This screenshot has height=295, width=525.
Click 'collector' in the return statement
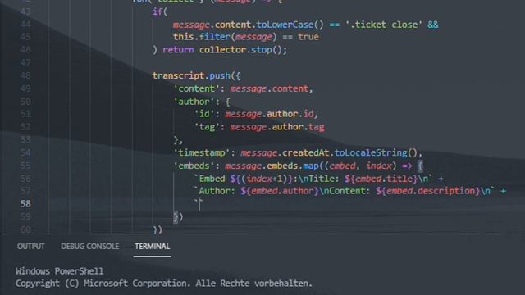pos(222,50)
